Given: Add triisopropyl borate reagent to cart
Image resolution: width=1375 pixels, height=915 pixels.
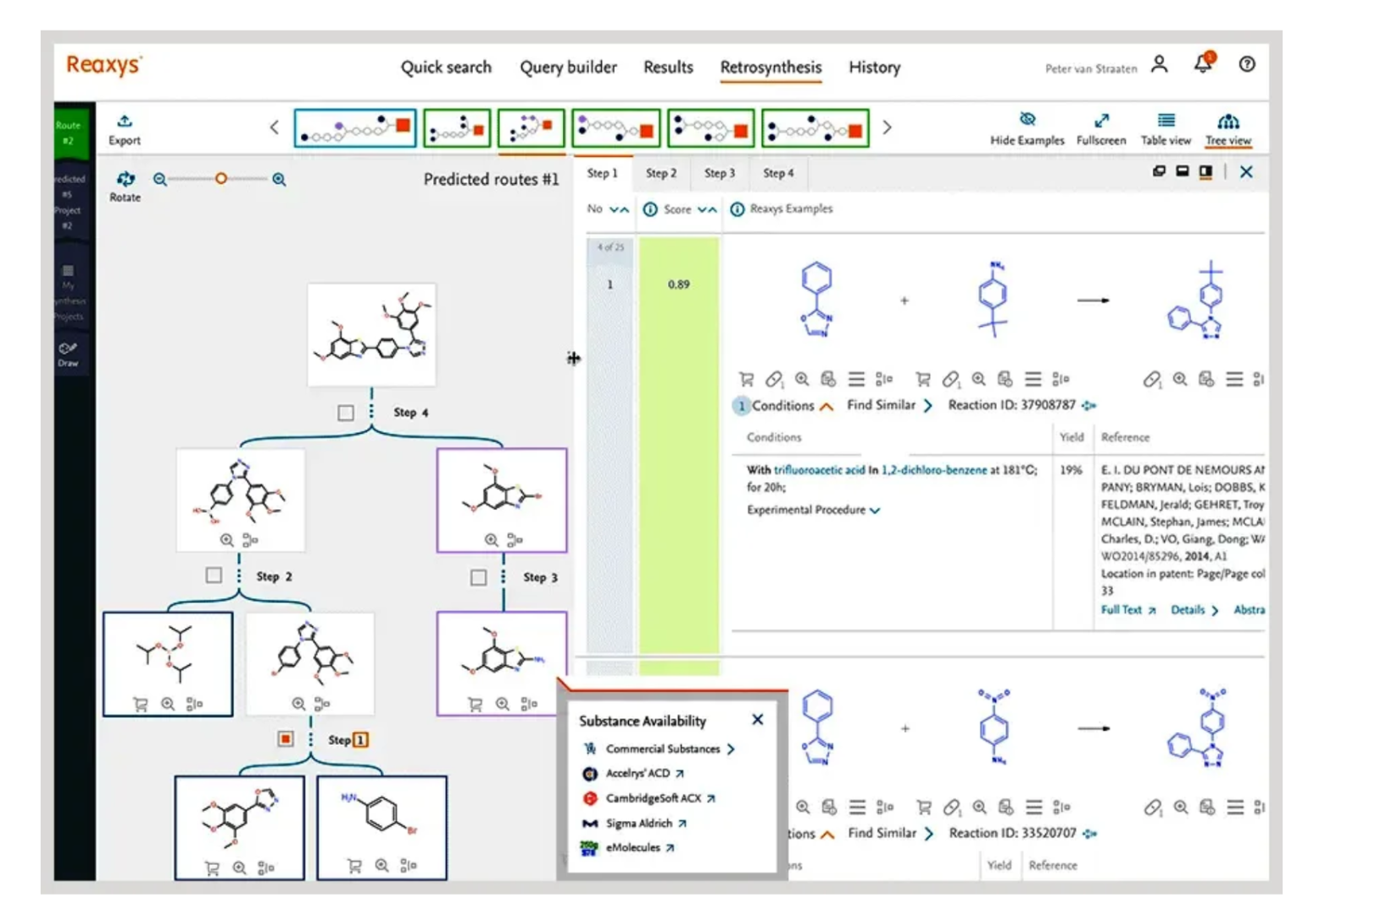Looking at the screenshot, I should pos(141,703).
